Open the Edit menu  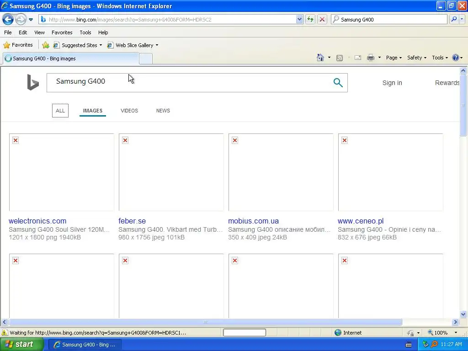click(x=23, y=32)
